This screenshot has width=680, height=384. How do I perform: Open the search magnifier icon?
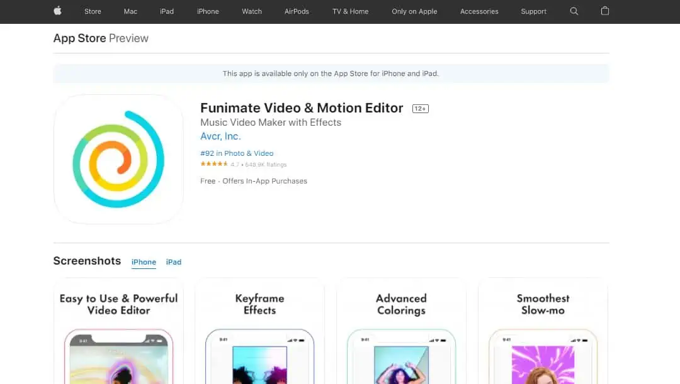(574, 11)
